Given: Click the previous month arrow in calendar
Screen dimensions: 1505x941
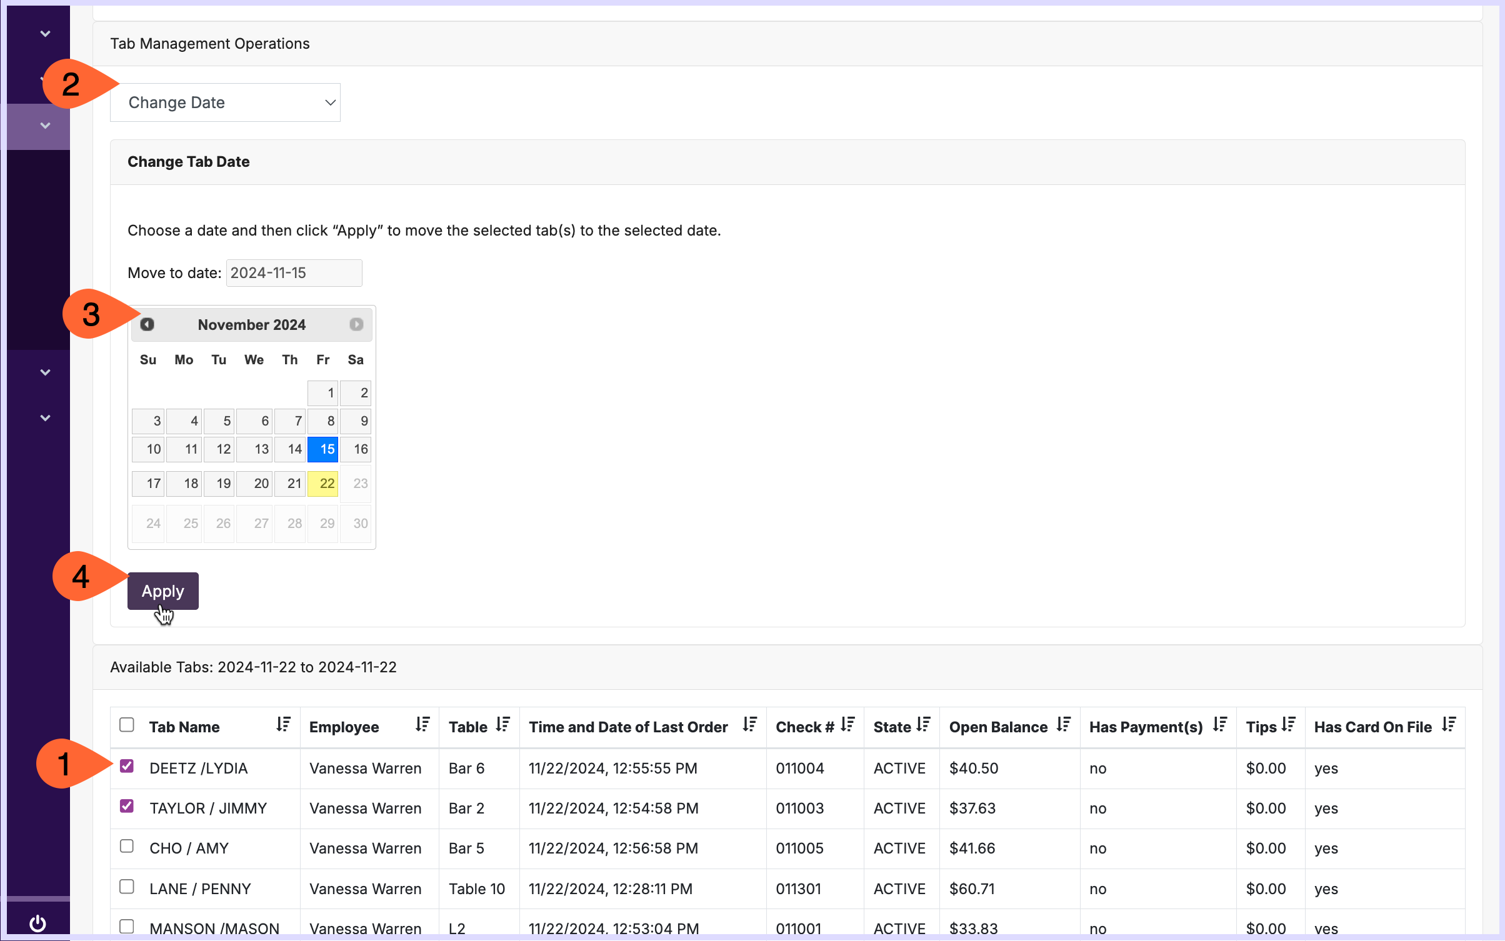Looking at the screenshot, I should pos(147,324).
